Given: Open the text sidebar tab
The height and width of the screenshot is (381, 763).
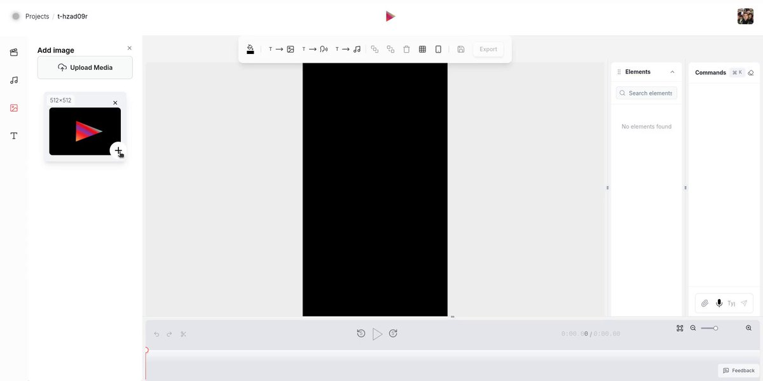Looking at the screenshot, I should click(14, 136).
